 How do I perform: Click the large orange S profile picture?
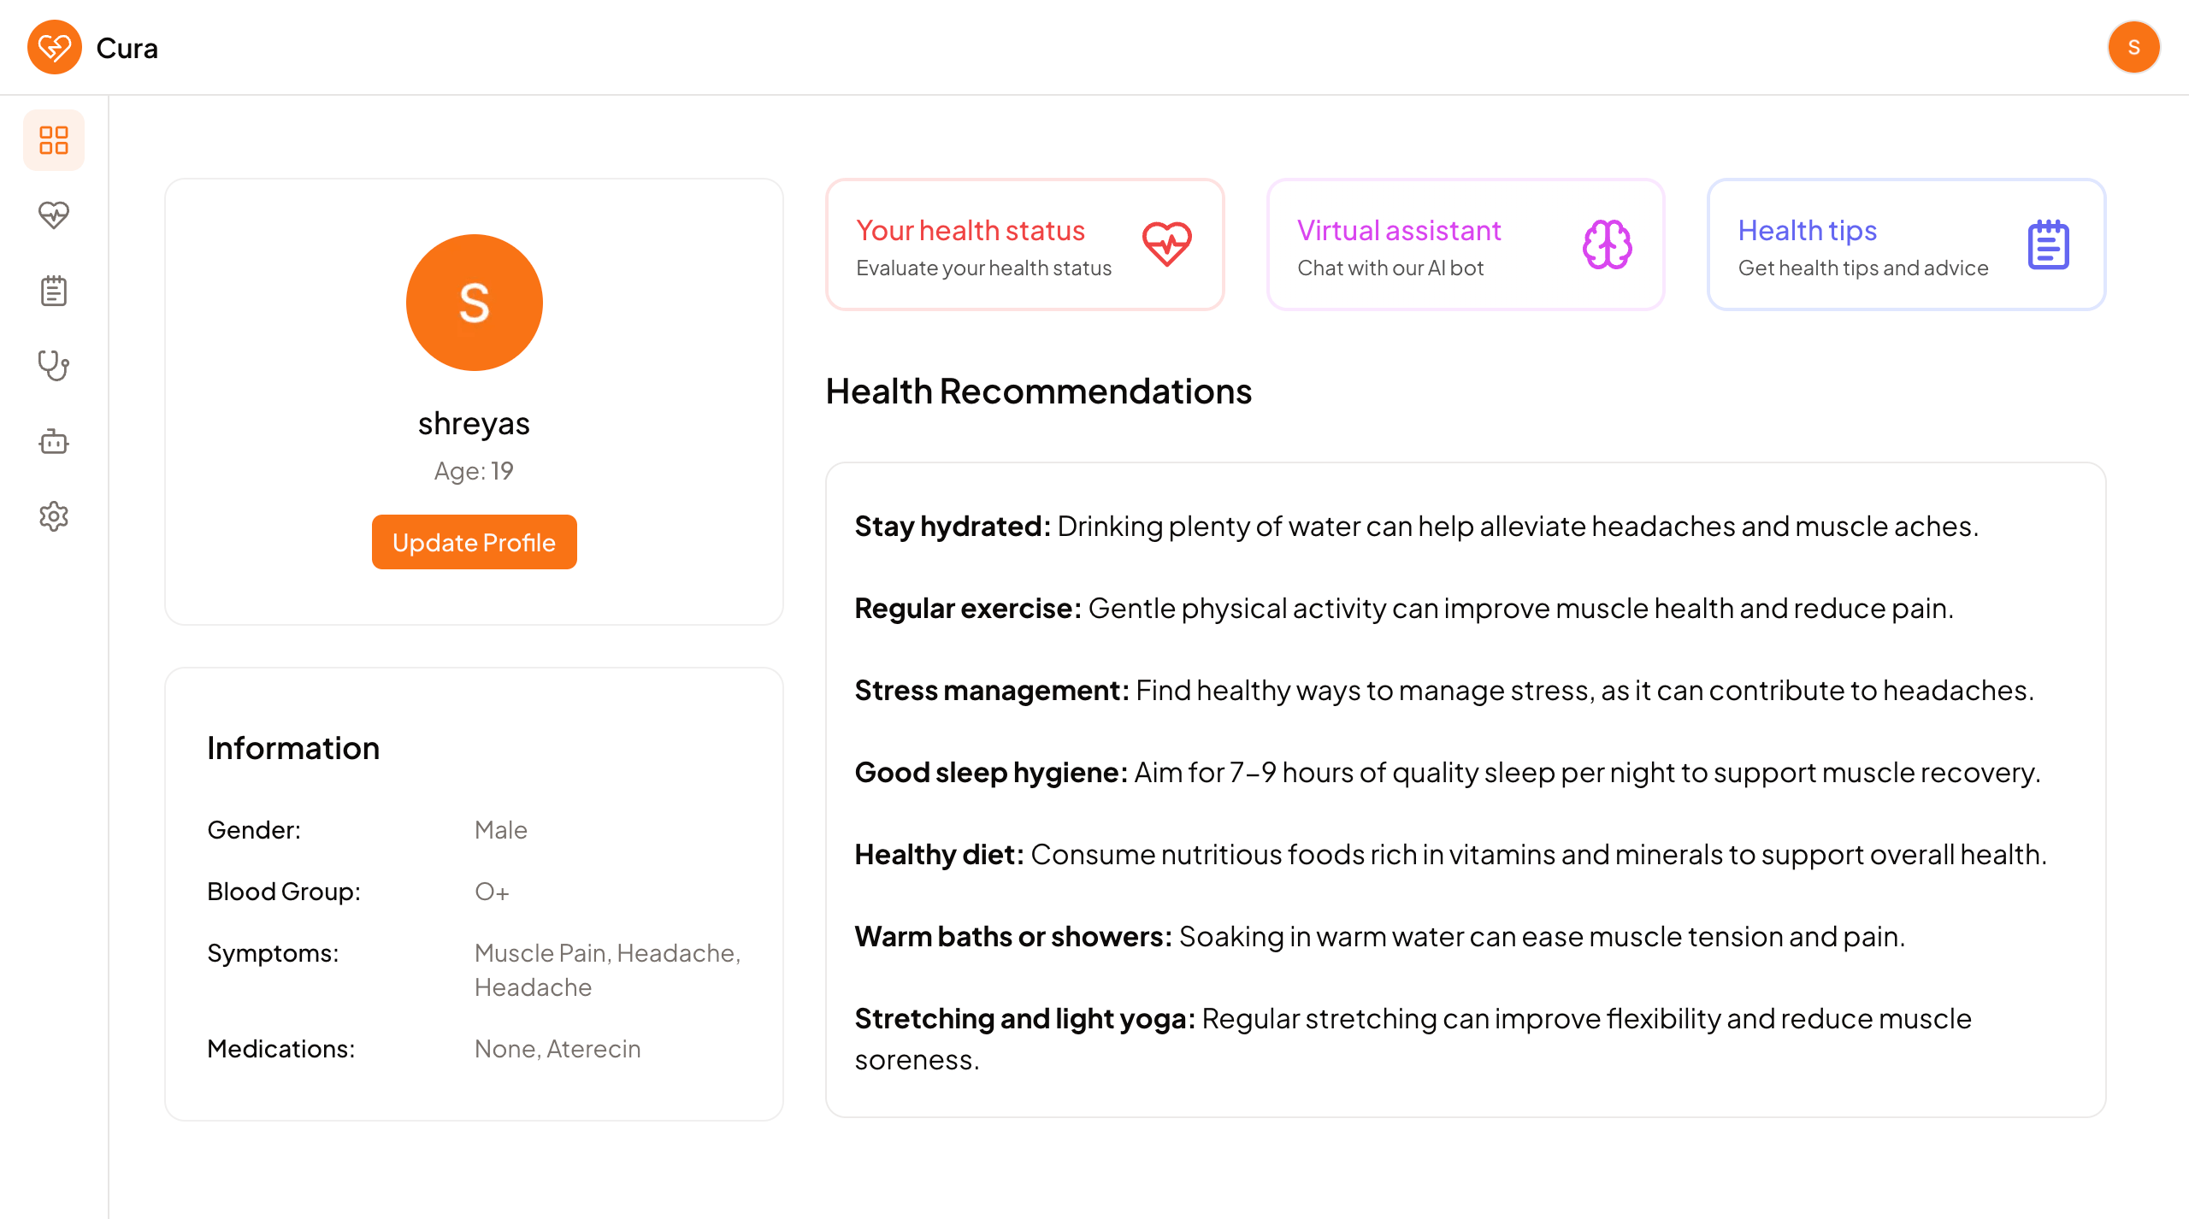click(x=475, y=303)
